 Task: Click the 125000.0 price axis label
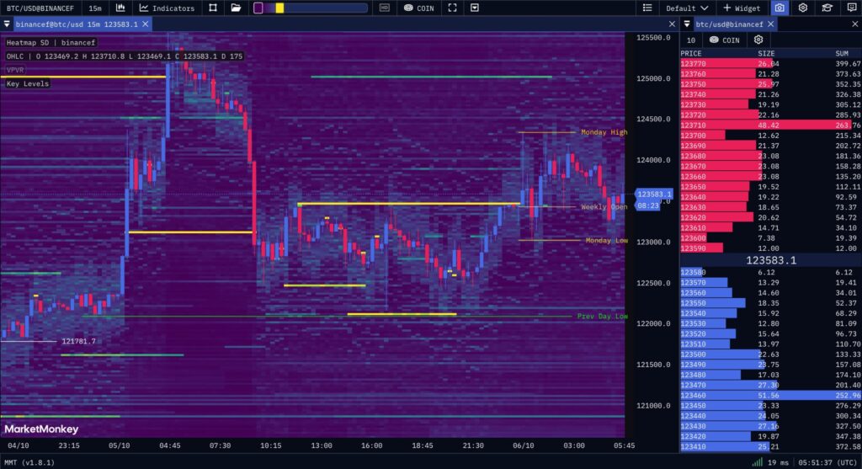(653, 78)
